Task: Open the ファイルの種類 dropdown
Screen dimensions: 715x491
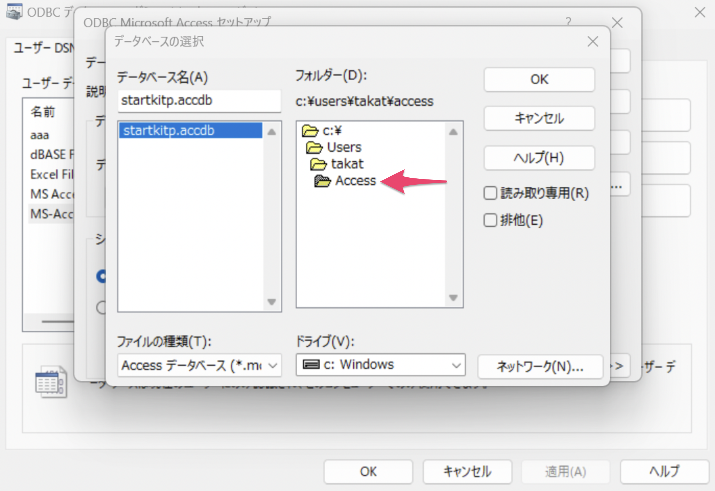Action: point(199,365)
